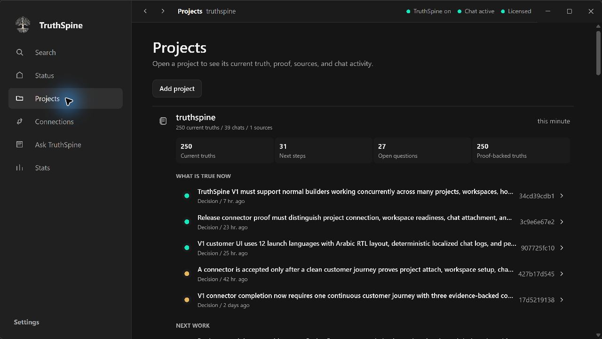Click the Chat active status indicator

pos(475,11)
